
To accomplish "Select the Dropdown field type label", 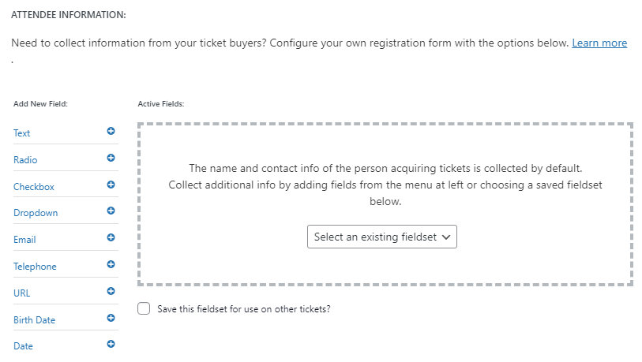I will click(x=36, y=213).
